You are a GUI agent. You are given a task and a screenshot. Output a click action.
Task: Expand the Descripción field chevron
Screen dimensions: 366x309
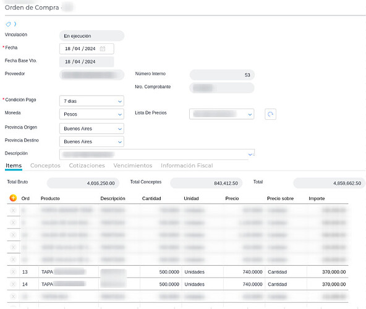pos(250,154)
